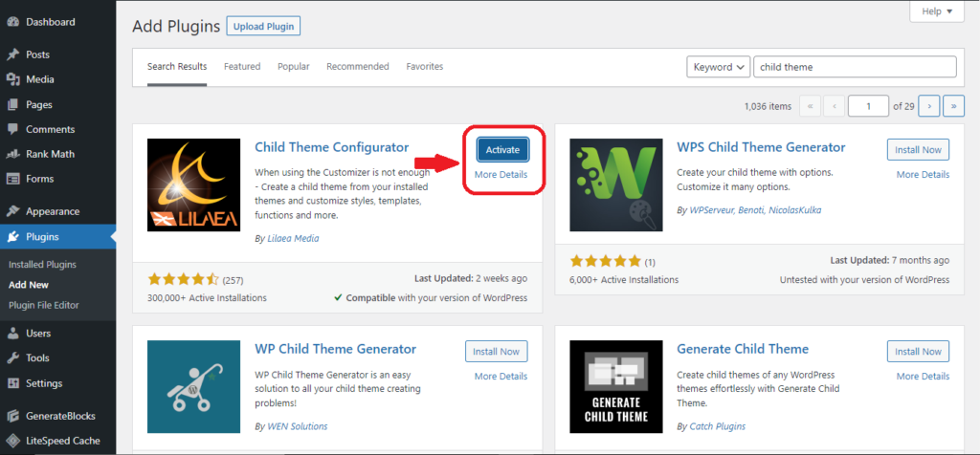Jump to last page of results

click(x=954, y=106)
